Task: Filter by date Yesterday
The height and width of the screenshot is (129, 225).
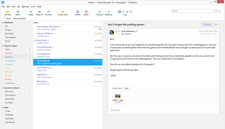Action: (9, 115)
